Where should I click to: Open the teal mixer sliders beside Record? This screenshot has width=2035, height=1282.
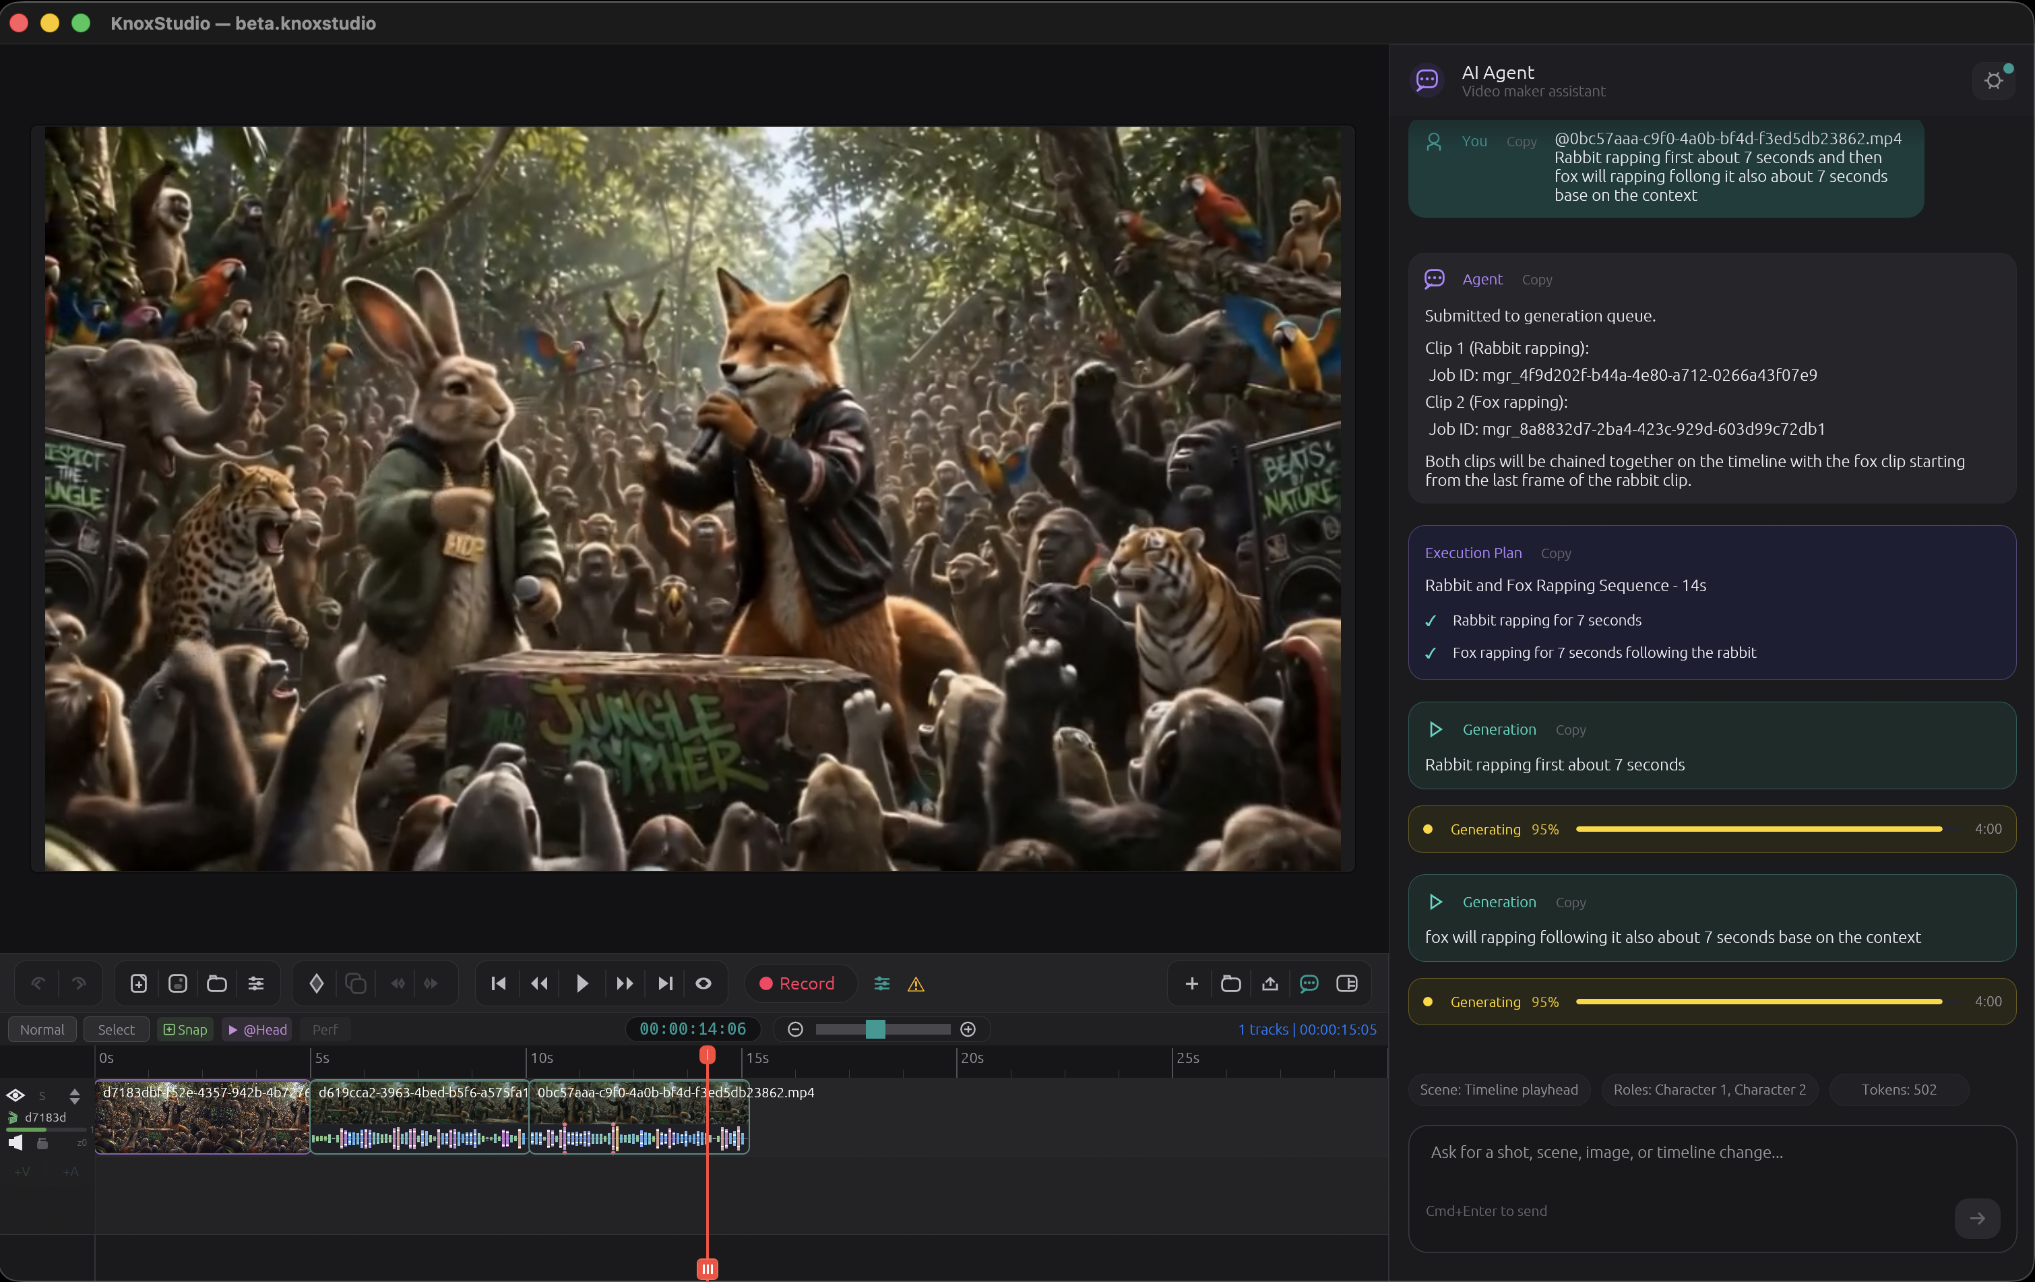point(881,983)
